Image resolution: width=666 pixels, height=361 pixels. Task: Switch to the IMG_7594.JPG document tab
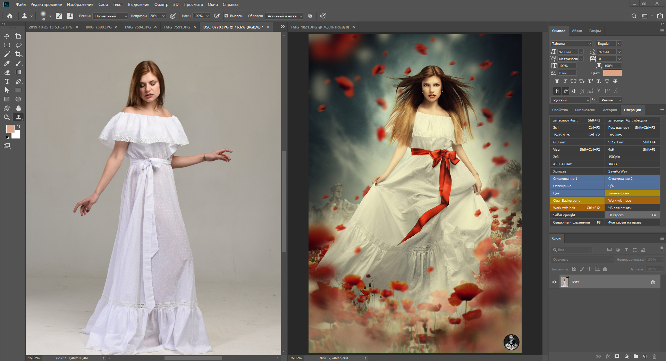138,27
